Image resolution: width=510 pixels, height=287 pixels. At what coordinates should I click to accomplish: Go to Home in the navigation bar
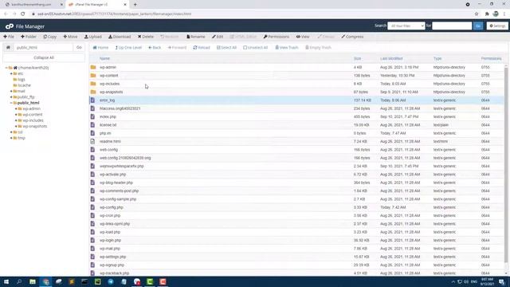(100, 48)
